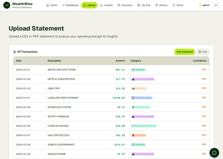Click the Groceries tag for SOBEYS SUPERMARKET
Viewport: 223px width, 159px height.
click(x=138, y=145)
